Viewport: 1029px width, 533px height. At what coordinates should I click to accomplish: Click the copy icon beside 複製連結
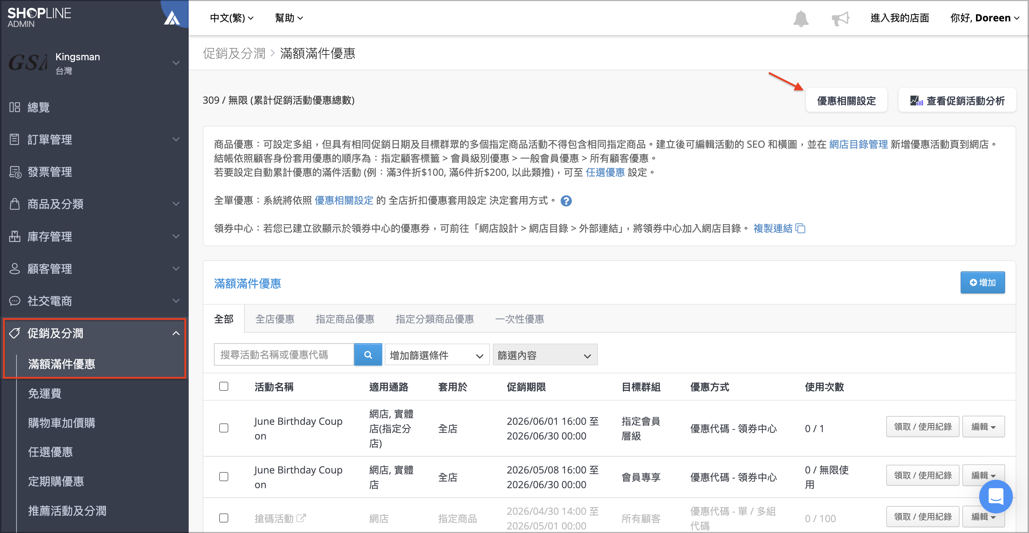(801, 228)
